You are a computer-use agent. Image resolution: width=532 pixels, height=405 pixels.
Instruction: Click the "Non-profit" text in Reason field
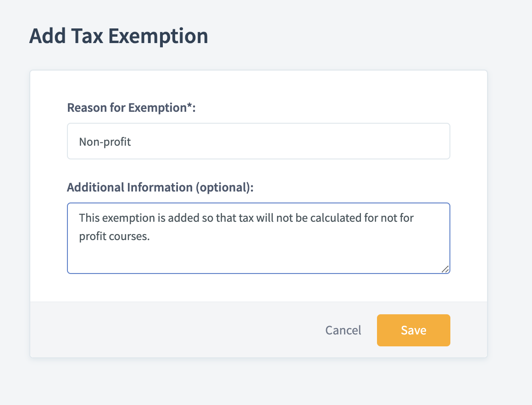click(105, 142)
